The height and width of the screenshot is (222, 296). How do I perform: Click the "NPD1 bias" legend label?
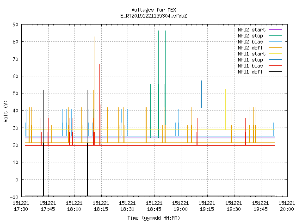click(250, 66)
